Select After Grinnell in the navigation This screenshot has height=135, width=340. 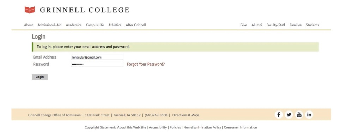click(136, 25)
